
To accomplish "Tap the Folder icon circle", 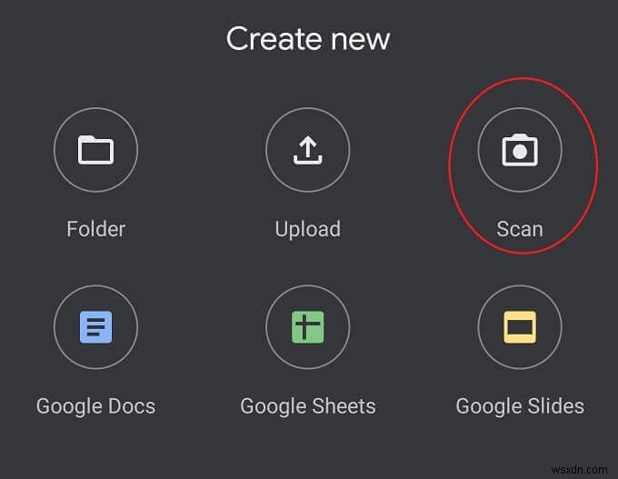I will pyautogui.click(x=95, y=150).
